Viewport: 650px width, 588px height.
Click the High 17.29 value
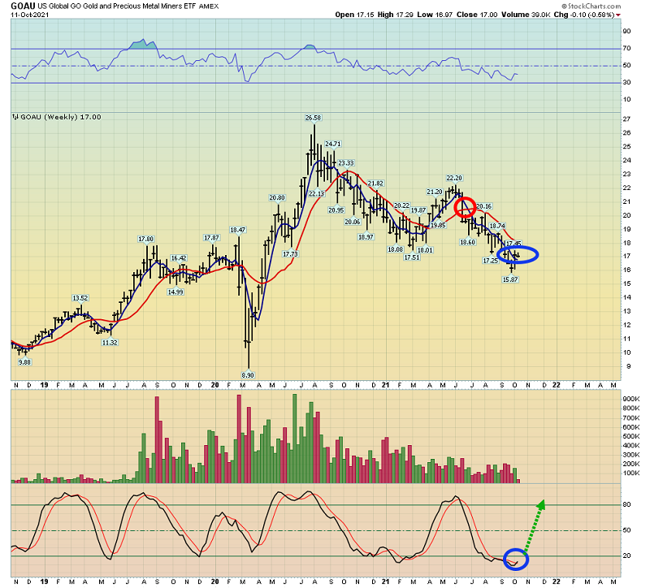click(395, 15)
